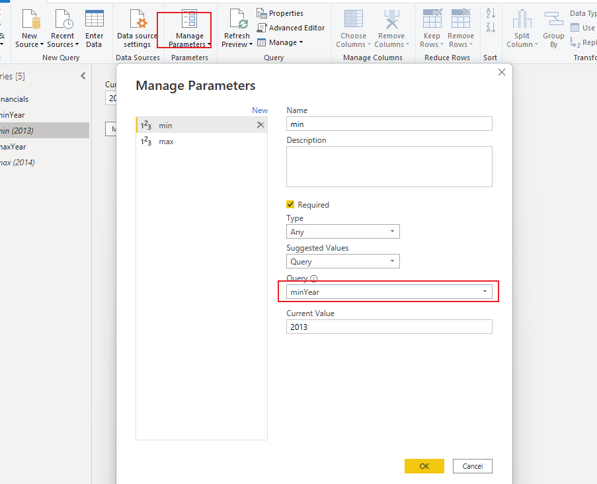Click the Split Column icon
The width and height of the screenshot is (597, 484).
522,19
